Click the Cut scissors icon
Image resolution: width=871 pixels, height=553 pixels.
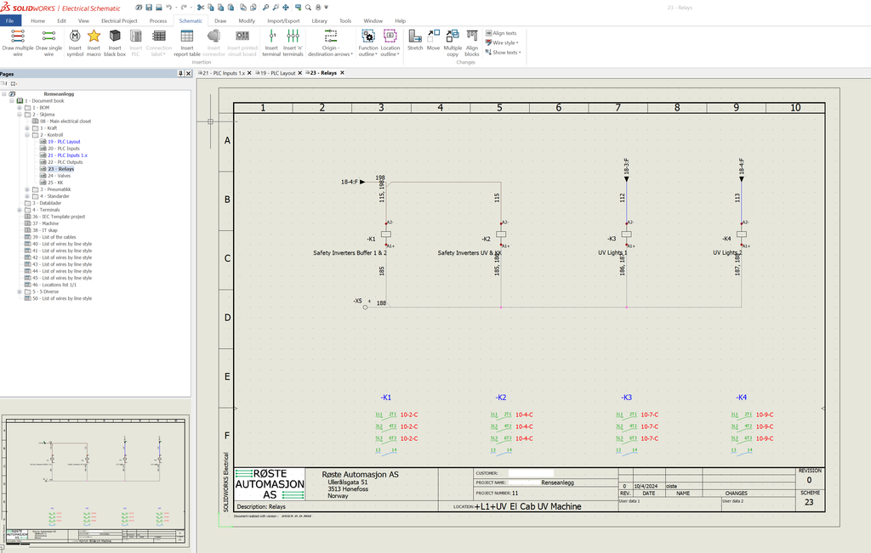pos(201,7)
